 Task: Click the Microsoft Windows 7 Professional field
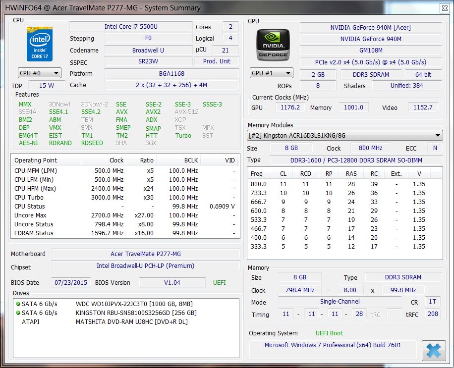tap(333, 345)
